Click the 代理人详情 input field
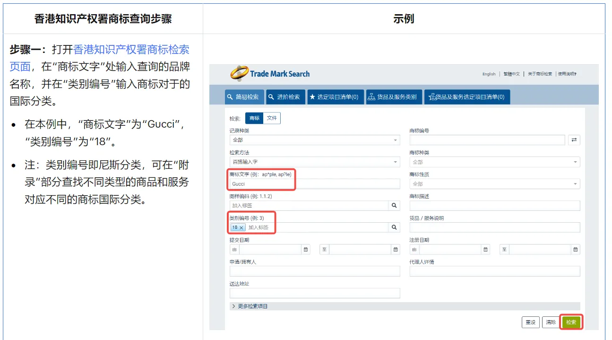Screen dimensions: 612x340 tap(495, 271)
